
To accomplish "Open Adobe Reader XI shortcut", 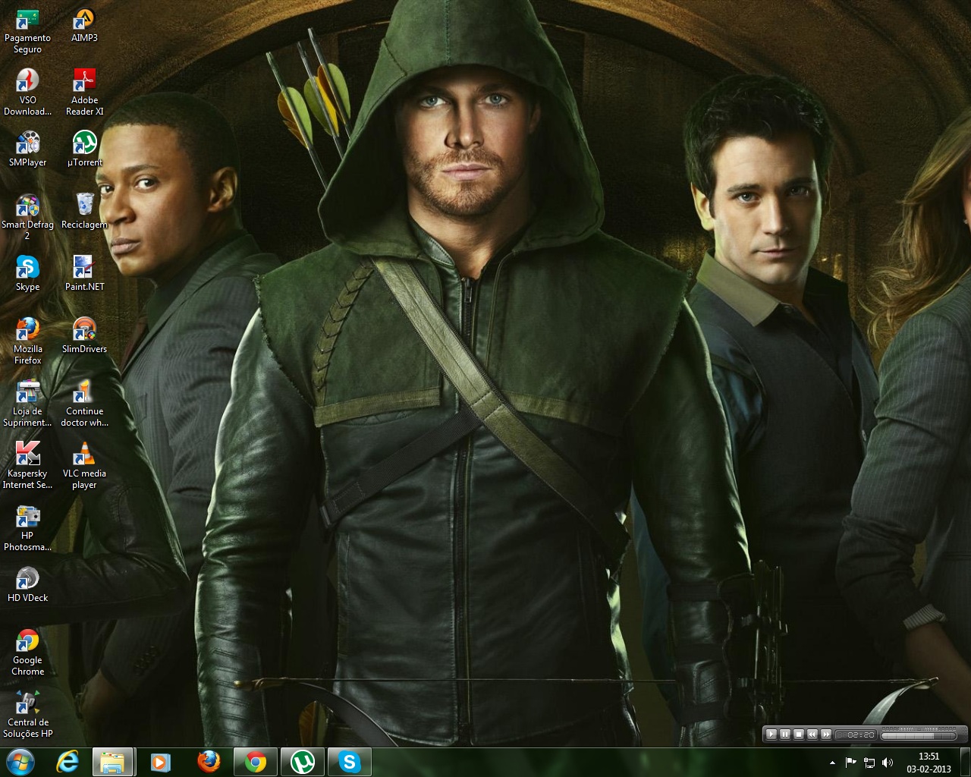I will pos(84,93).
